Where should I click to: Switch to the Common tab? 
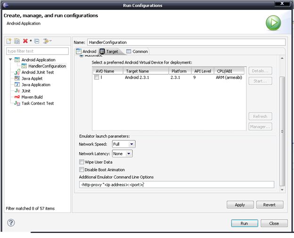pyautogui.click(x=137, y=51)
